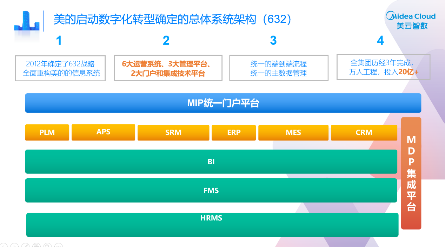The image size is (445, 247).
Task: Click the MIP统一门户平台 blue bar
Action: click(x=223, y=103)
